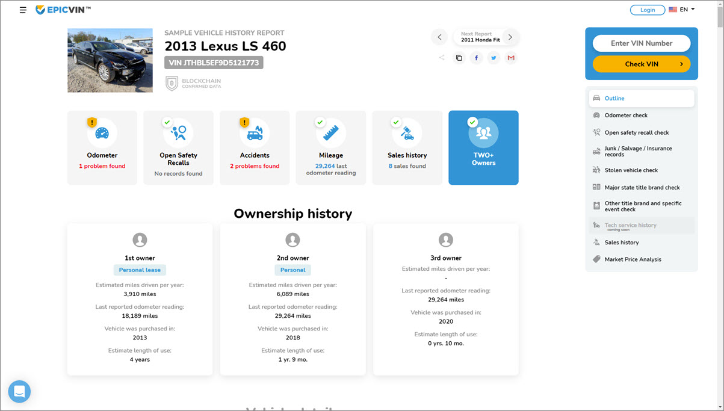Screen dimensions: 724x411
Task: Click the 3rd owner avatar icon
Action: (446, 240)
